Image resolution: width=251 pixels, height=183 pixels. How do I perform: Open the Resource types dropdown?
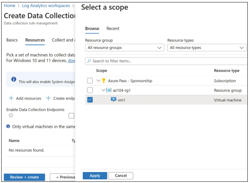pyautogui.click(x=207, y=48)
